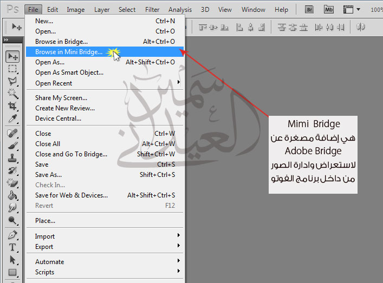Screen dimensions: 383x283
Task: Expand the Scripts submenu
Action: (105, 272)
